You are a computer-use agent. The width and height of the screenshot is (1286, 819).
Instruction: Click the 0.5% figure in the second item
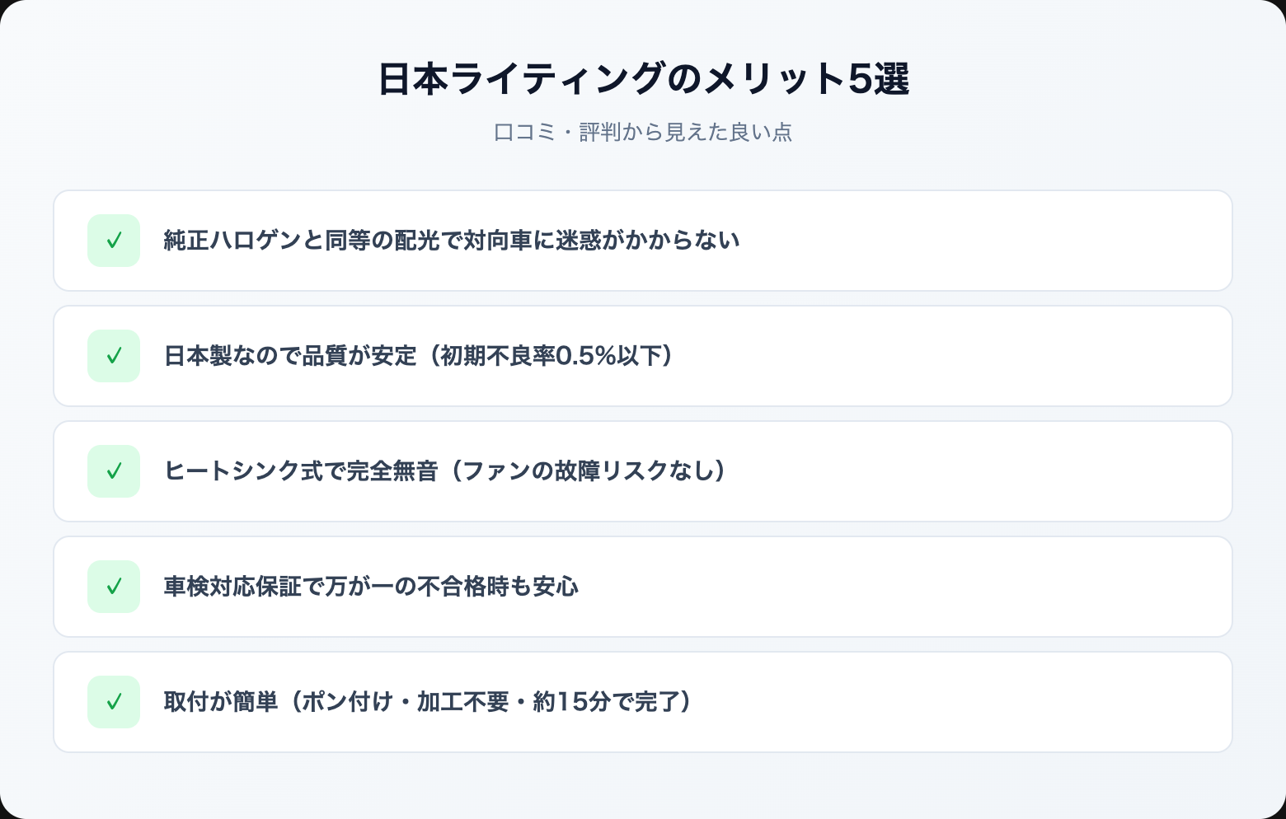point(587,356)
